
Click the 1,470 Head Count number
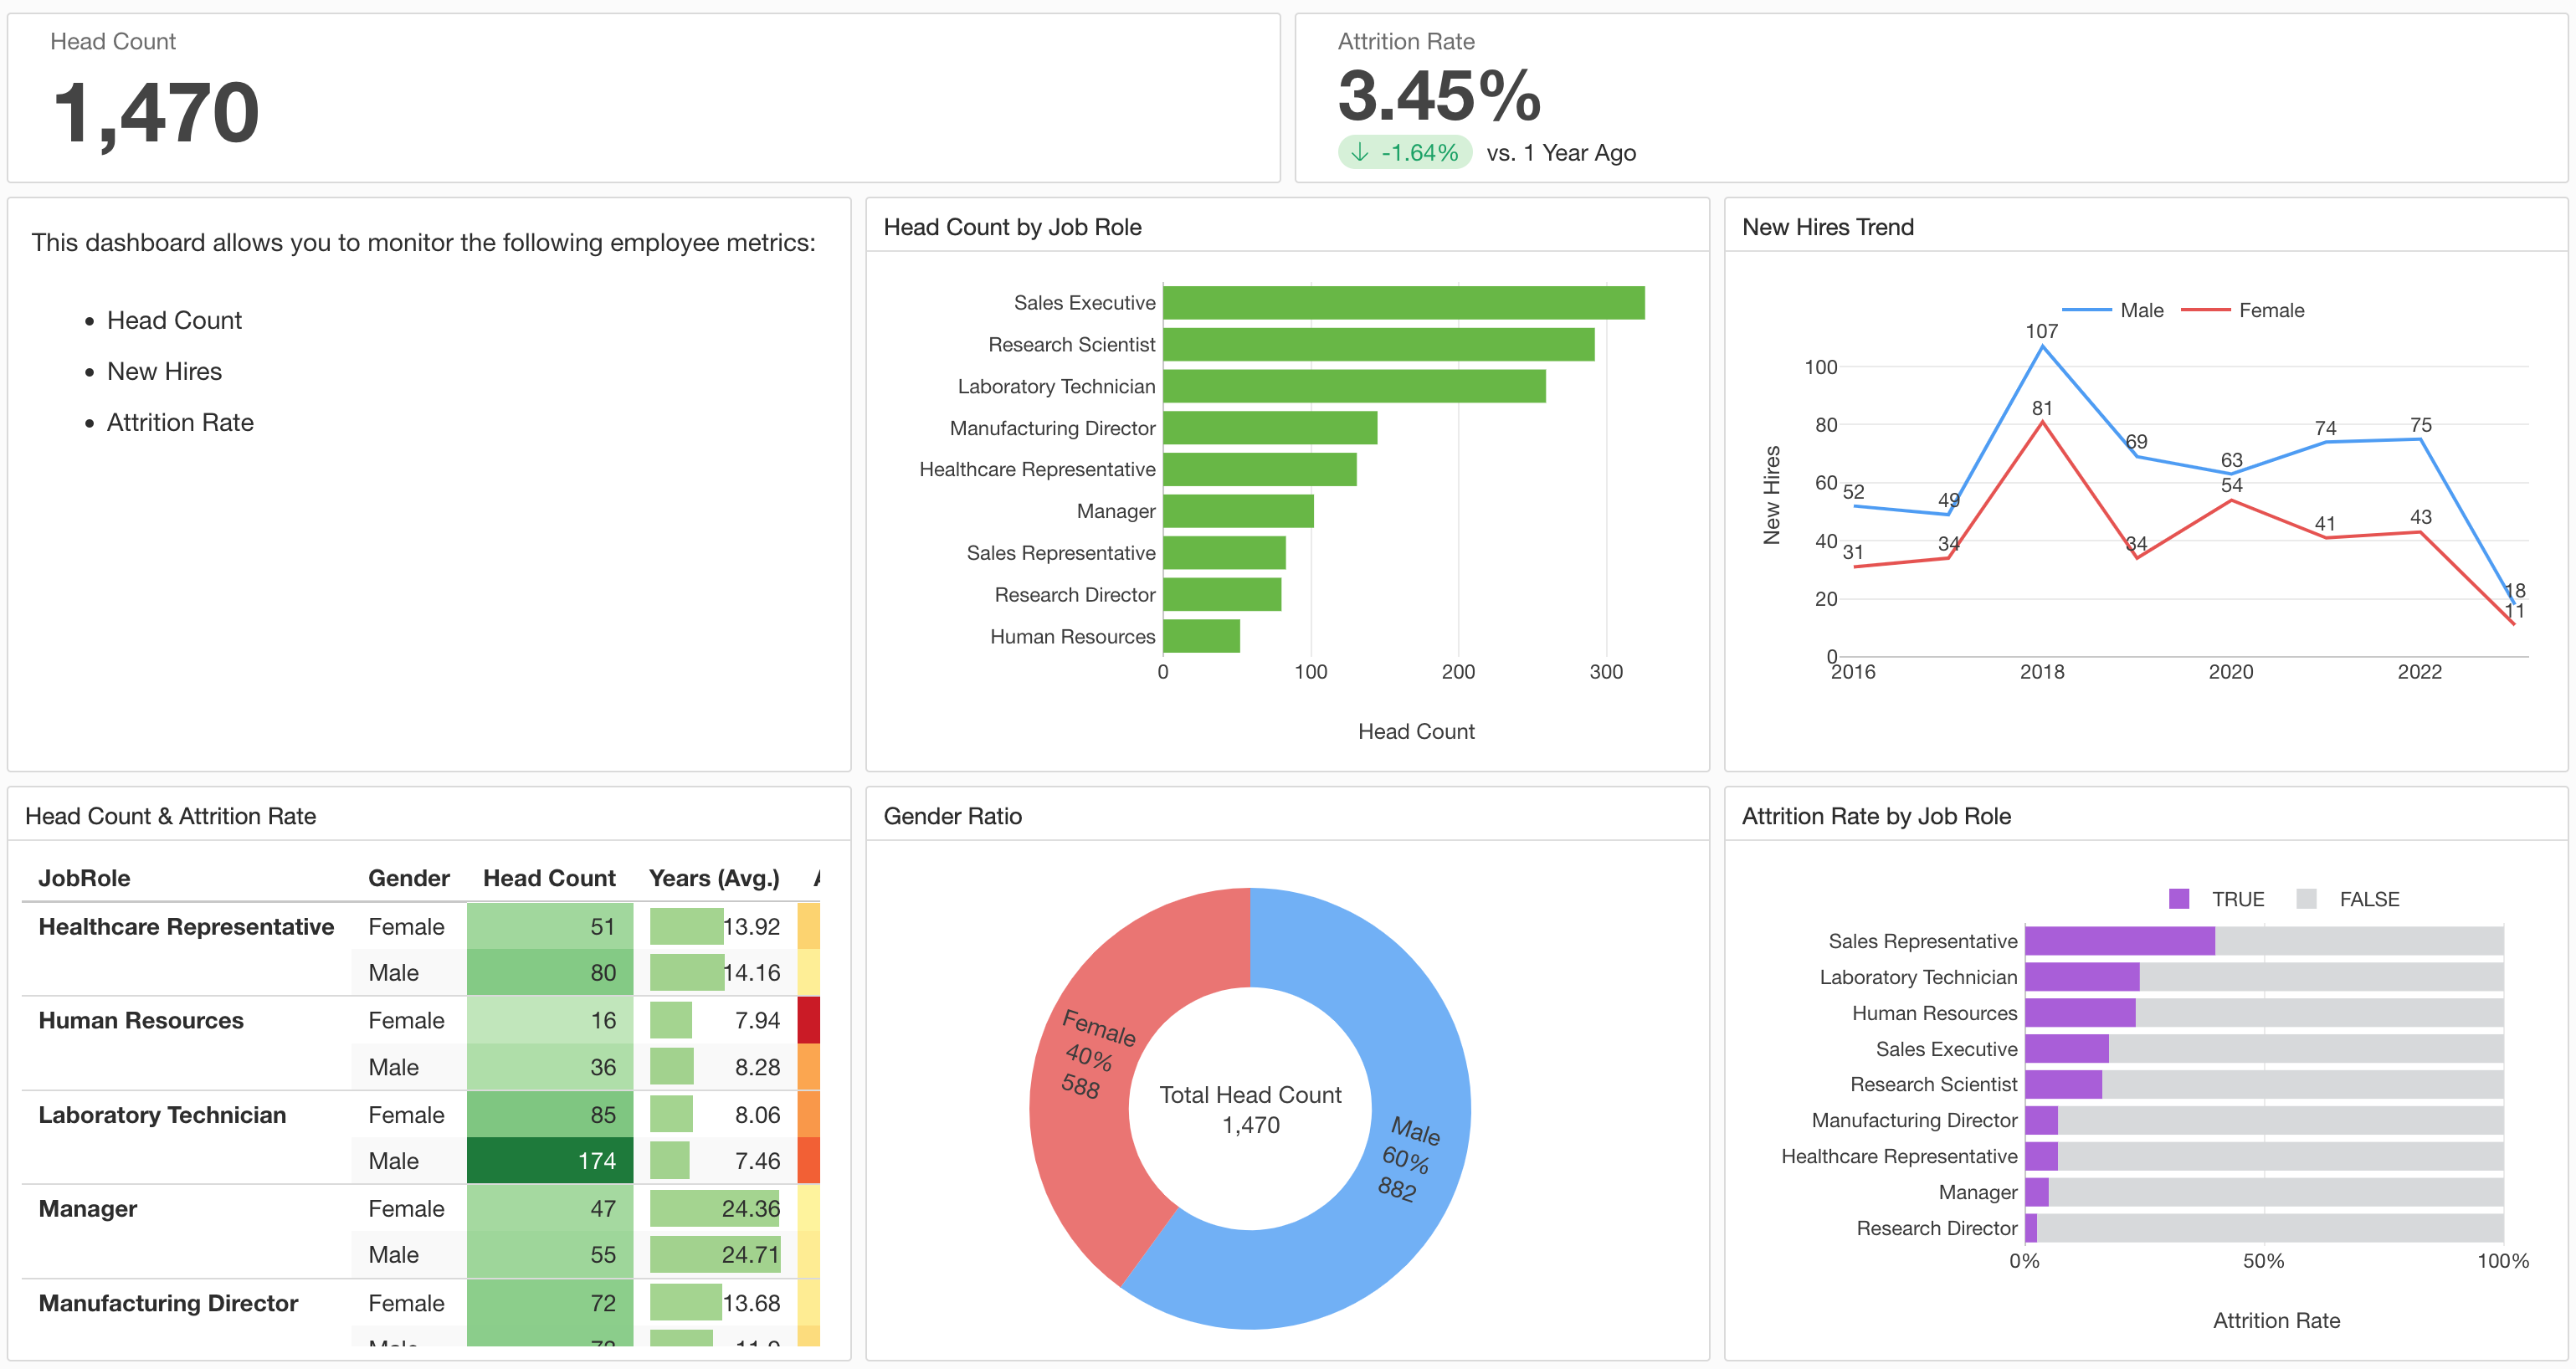(156, 112)
